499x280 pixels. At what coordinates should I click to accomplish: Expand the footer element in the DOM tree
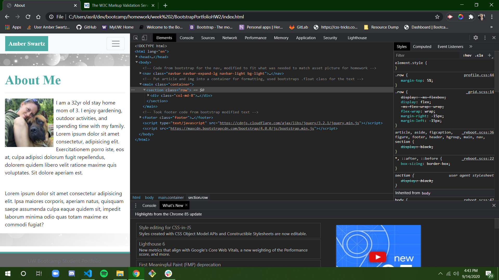coord(141,117)
